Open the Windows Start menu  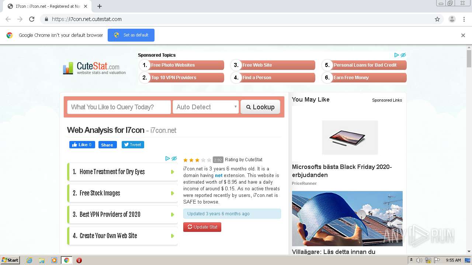10,260
